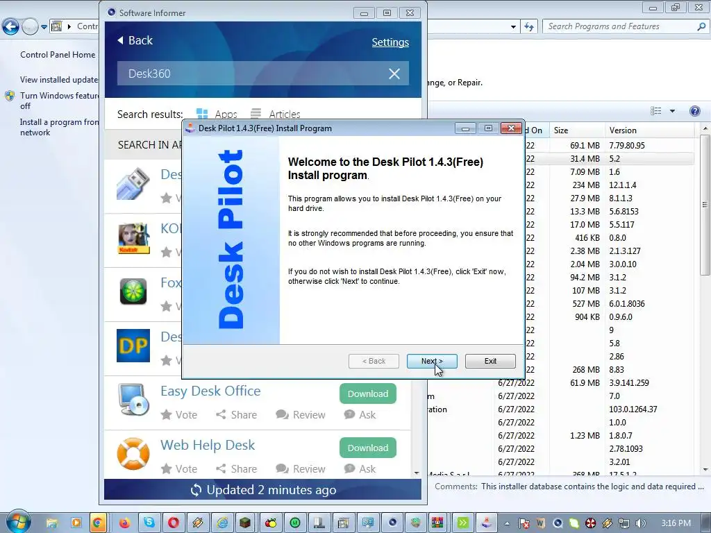The width and height of the screenshot is (711, 533).
Task: Review Web Help Desk
Action: [300, 468]
